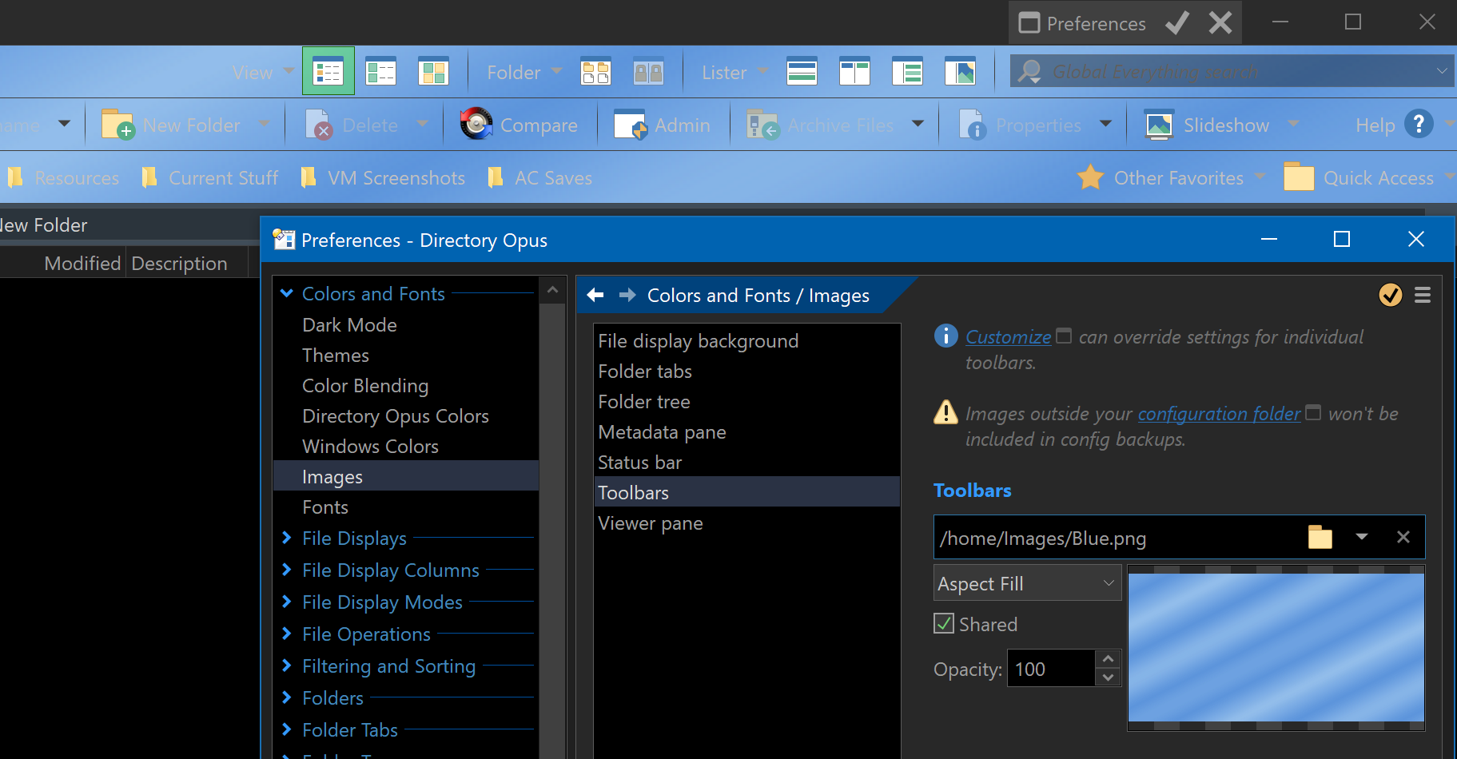
Task: Toggle the Shared checkbox under Toolbars
Action: tap(943, 623)
